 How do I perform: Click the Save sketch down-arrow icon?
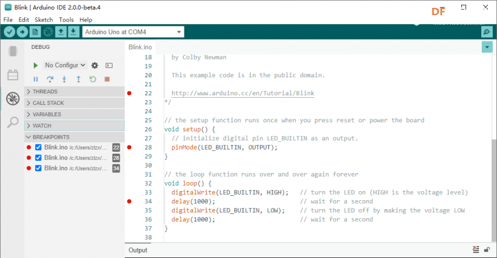[73, 32]
